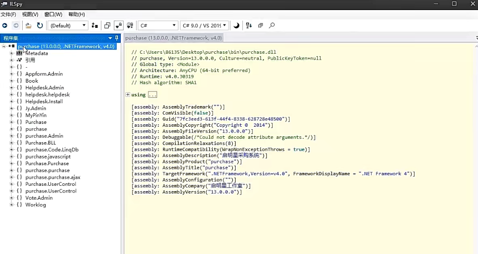Click the manage assembly lists icon

pos(95,25)
